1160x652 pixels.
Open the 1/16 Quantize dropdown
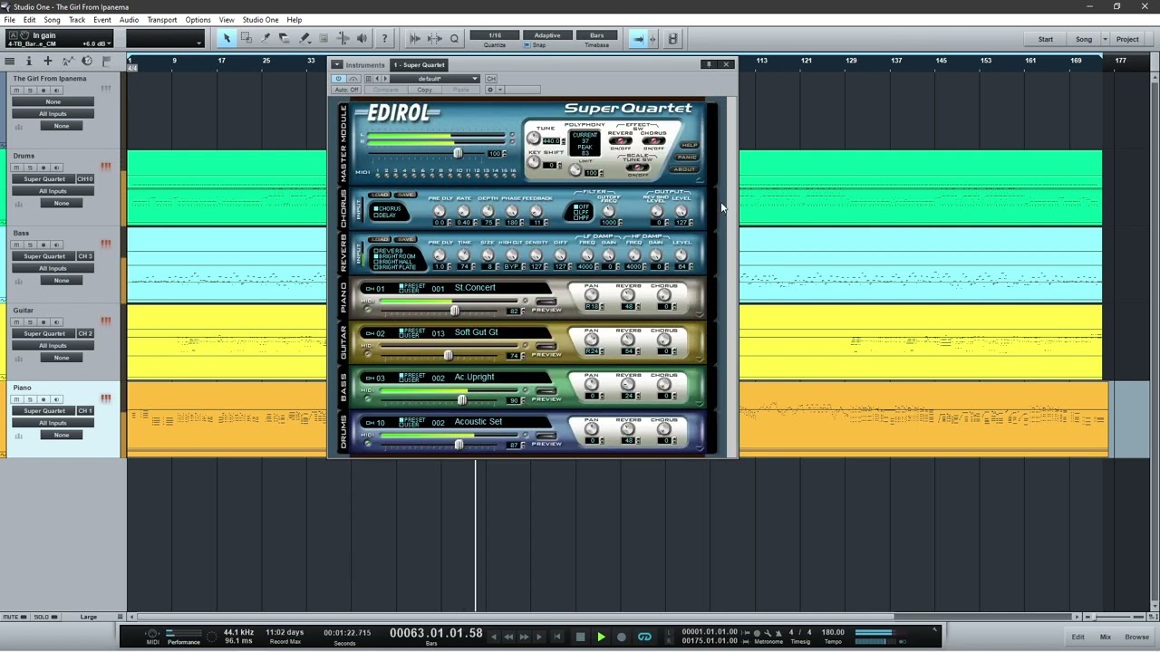click(495, 35)
